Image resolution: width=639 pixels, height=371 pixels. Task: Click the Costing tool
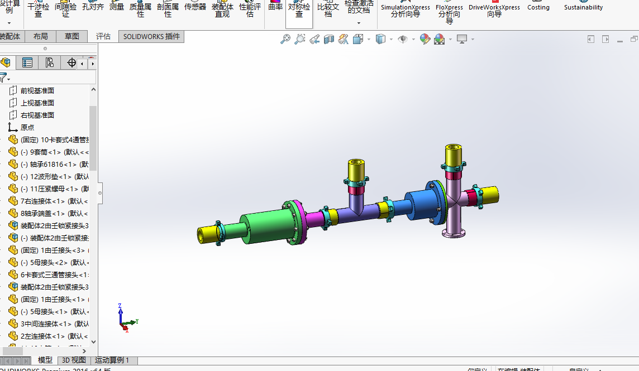click(538, 7)
